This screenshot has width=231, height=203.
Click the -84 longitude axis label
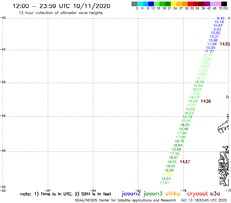[93, 191]
